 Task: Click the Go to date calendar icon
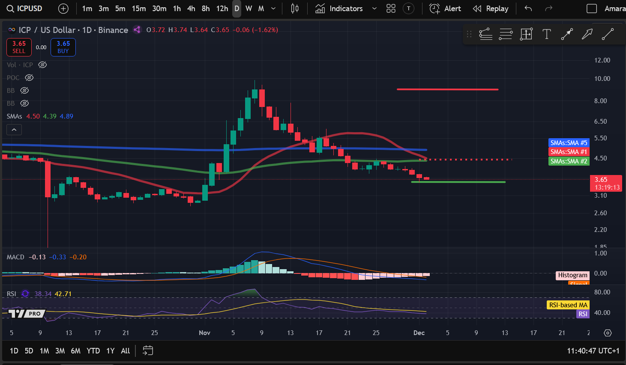(148, 351)
